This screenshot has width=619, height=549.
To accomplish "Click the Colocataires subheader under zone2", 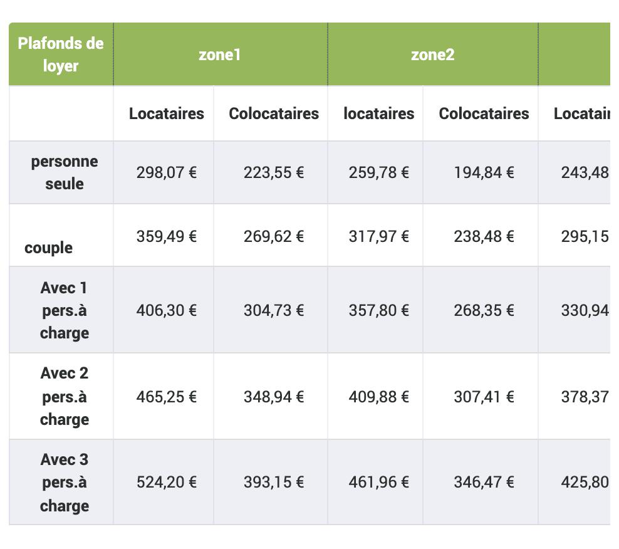I will [484, 113].
